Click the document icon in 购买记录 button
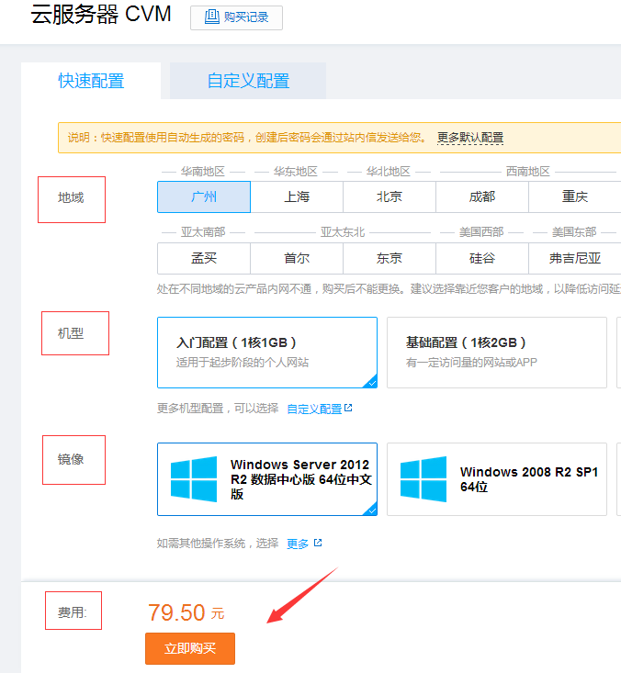This screenshot has height=673, width=621. tap(211, 17)
